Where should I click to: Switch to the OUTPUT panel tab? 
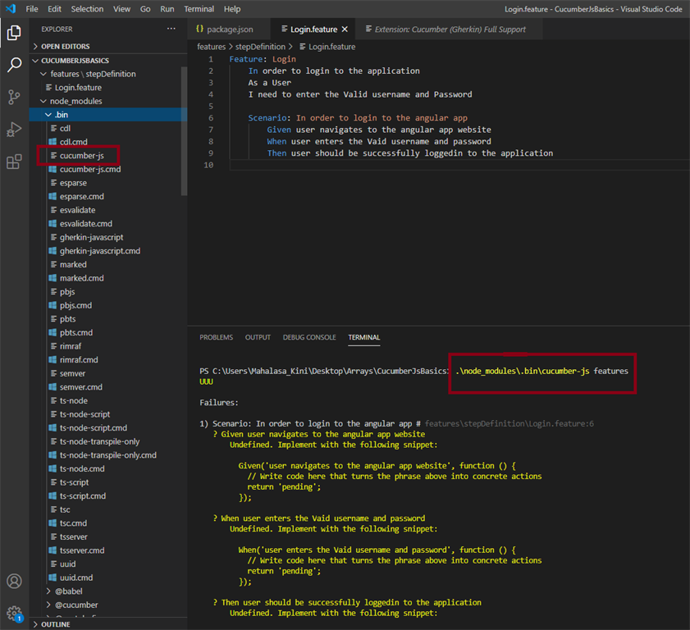tap(258, 337)
